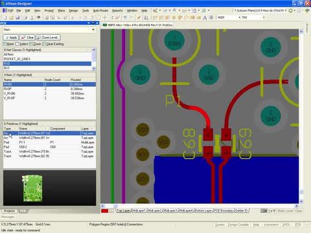Select the Place String 'A' tool
The image size is (311, 233).
205,17
